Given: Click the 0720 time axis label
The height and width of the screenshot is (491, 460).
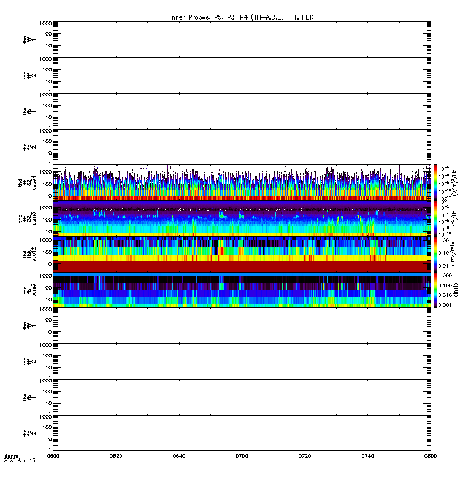Looking at the screenshot, I should coord(305,456).
